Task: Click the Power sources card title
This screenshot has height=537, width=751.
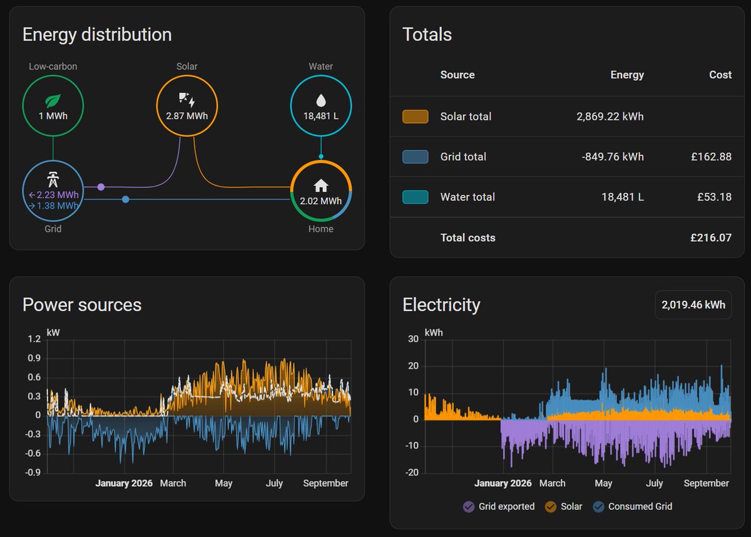Action: point(82,305)
